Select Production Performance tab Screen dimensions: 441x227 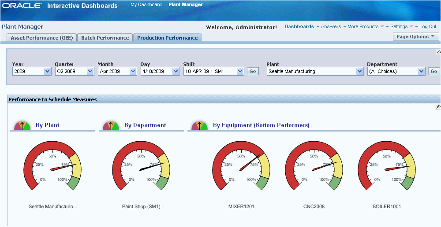tap(167, 38)
